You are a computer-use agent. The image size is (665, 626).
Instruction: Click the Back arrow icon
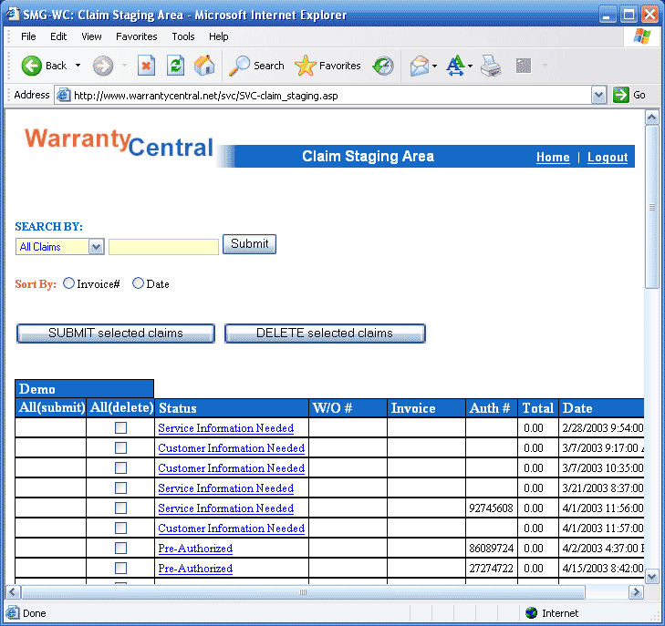tap(32, 67)
